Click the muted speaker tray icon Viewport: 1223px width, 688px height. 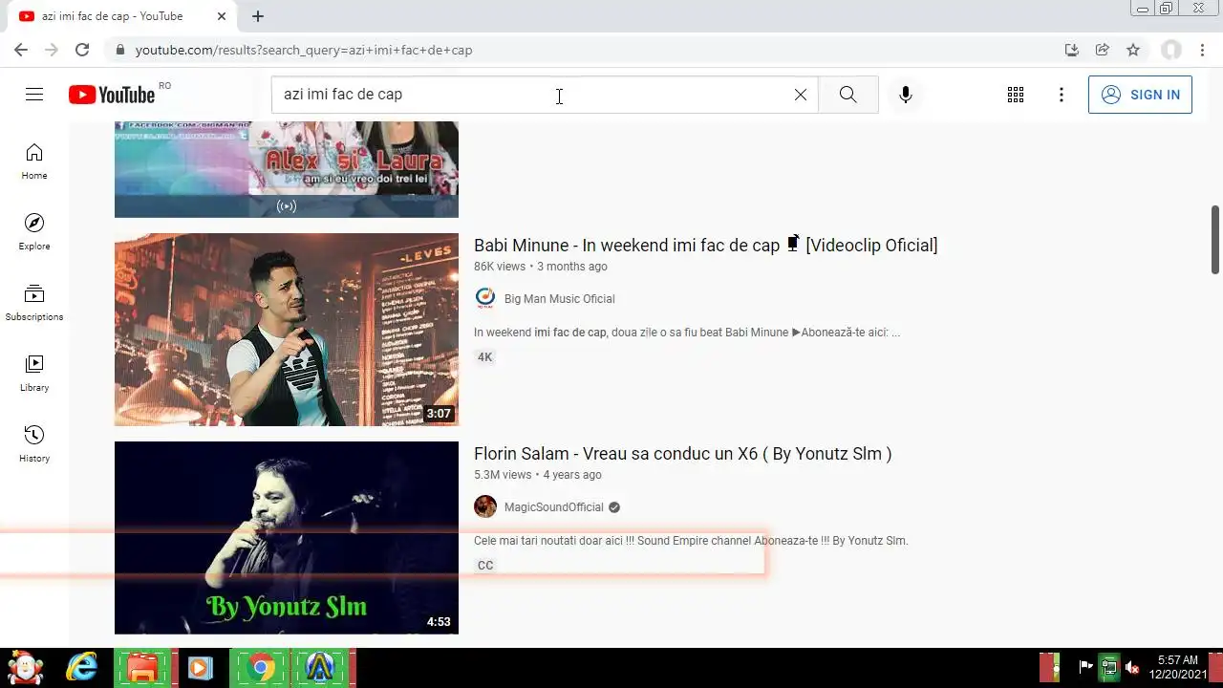[x=1132, y=667]
